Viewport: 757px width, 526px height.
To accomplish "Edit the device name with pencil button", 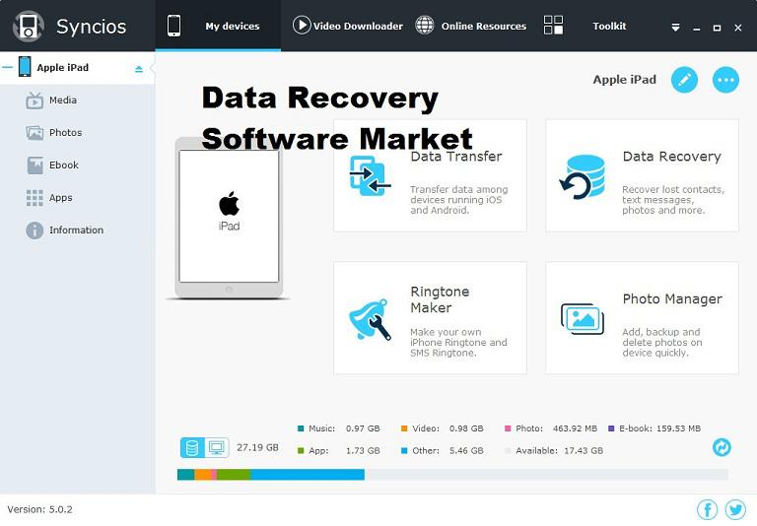I will (x=684, y=80).
